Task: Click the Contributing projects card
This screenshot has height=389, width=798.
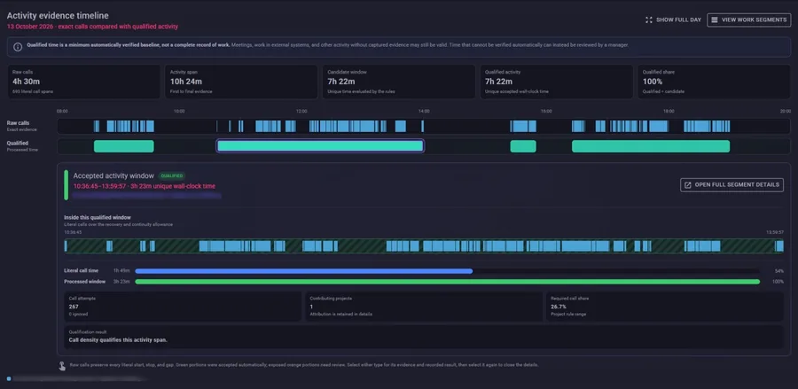Action: 424,307
